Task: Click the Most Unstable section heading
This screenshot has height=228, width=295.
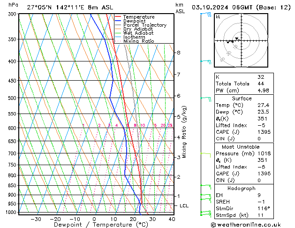Action: pyautogui.click(x=241, y=147)
